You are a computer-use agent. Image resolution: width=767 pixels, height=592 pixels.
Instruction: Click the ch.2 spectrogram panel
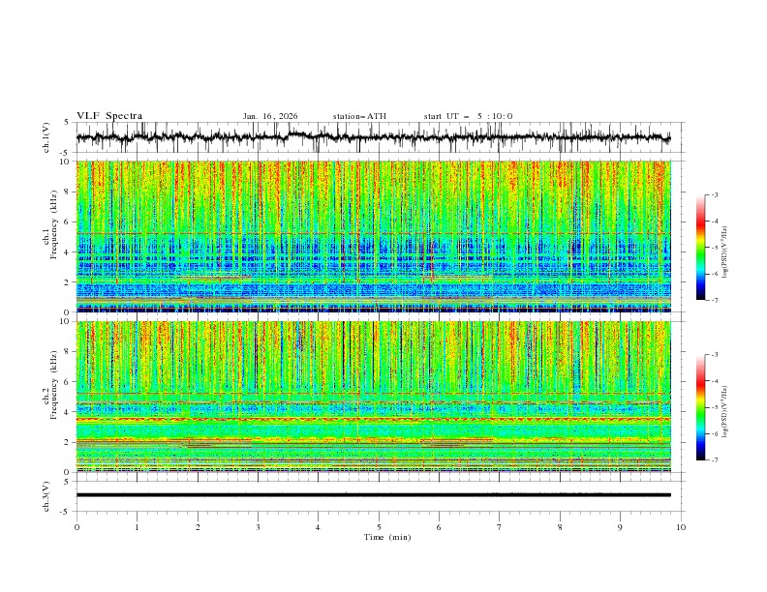pyautogui.click(x=374, y=397)
